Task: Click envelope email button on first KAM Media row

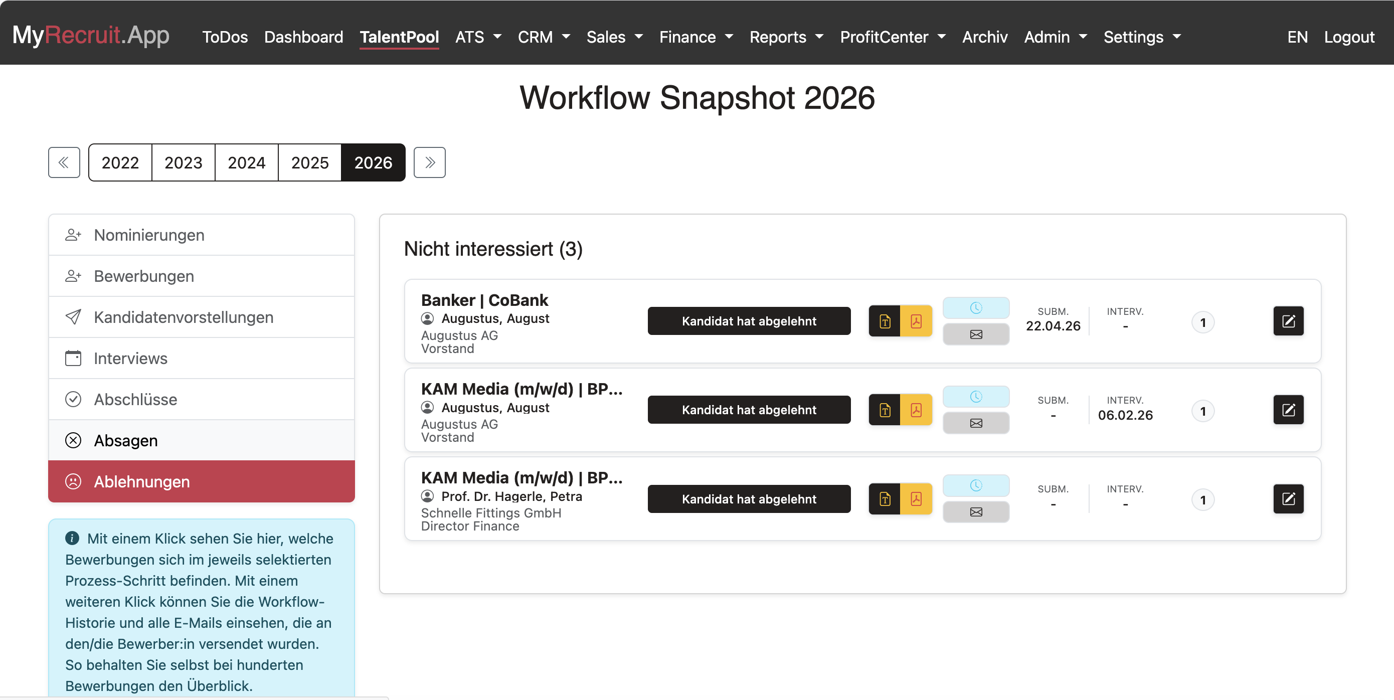Action: coord(976,423)
